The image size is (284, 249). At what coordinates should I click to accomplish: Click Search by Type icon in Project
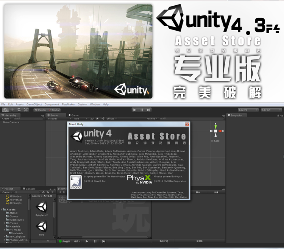[x=43, y=192]
